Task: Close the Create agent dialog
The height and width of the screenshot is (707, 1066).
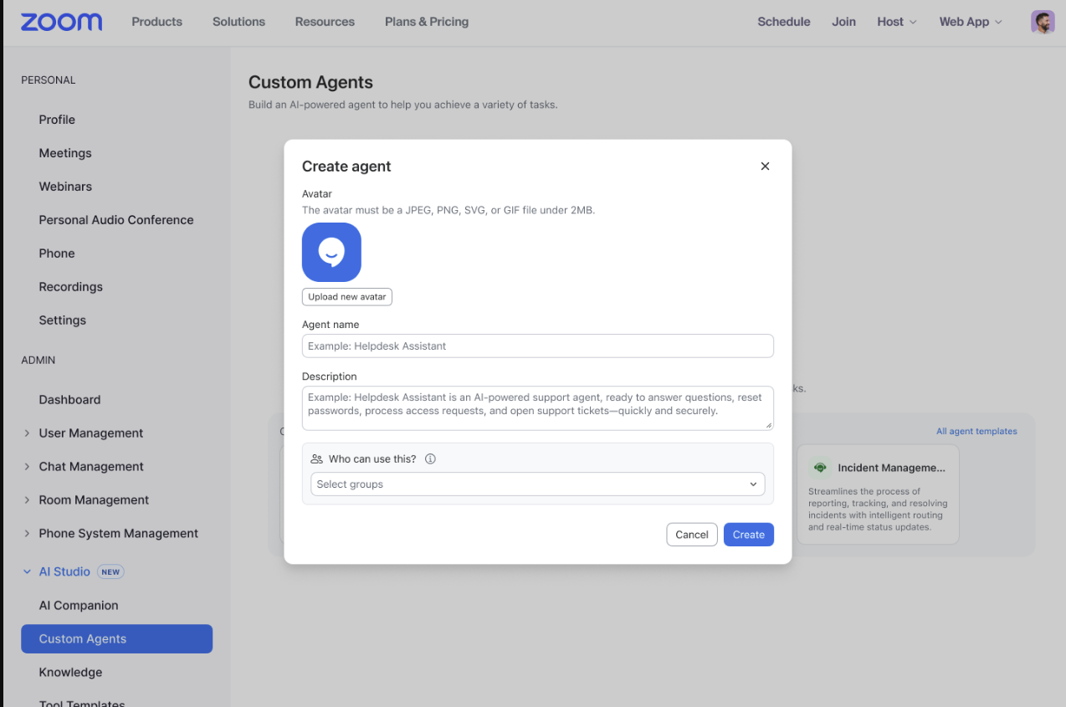Action: coord(765,167)
